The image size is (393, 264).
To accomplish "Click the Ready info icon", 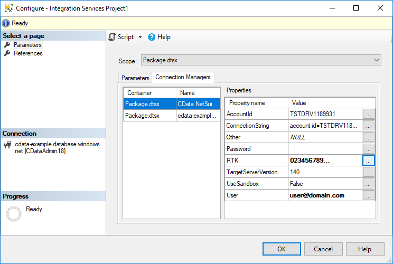I will (x=6, y=23).
